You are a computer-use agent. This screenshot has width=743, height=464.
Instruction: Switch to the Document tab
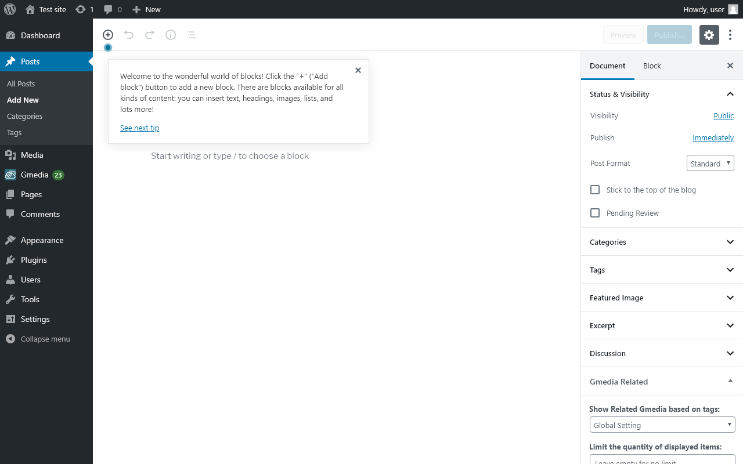click(x=608, y=66)
